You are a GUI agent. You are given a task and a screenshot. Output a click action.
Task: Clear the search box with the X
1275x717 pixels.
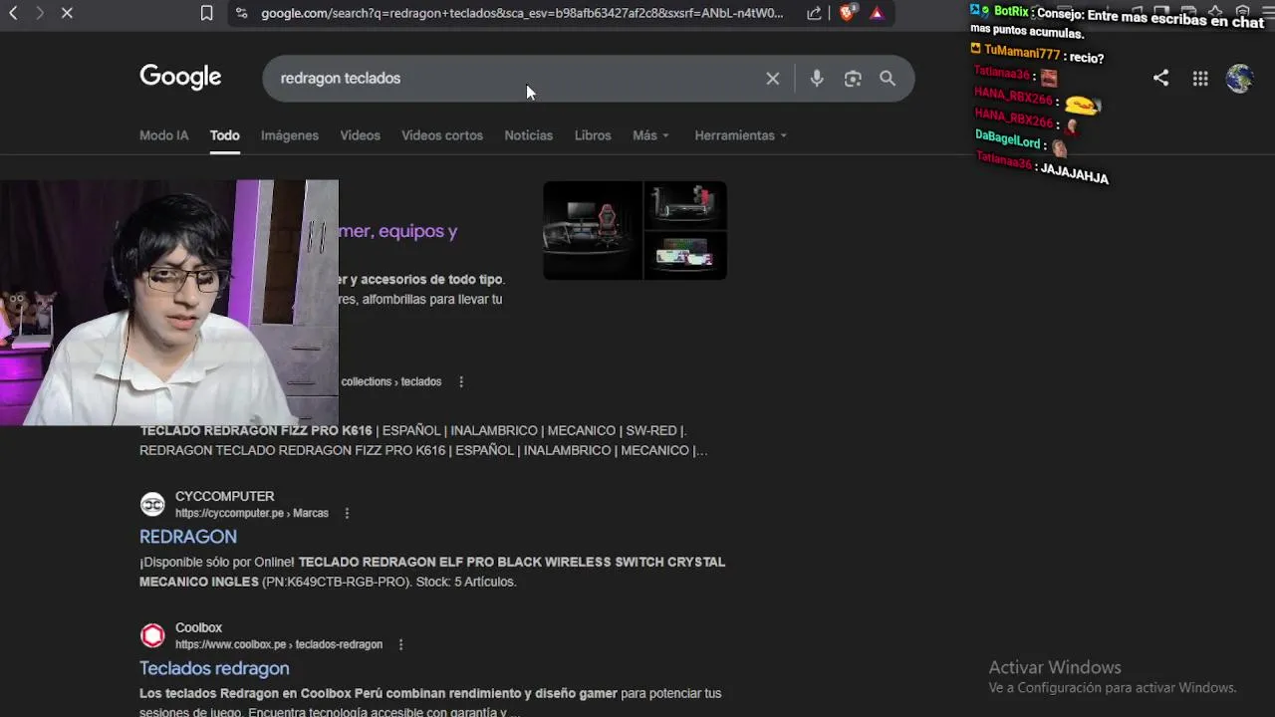(772, 78)
